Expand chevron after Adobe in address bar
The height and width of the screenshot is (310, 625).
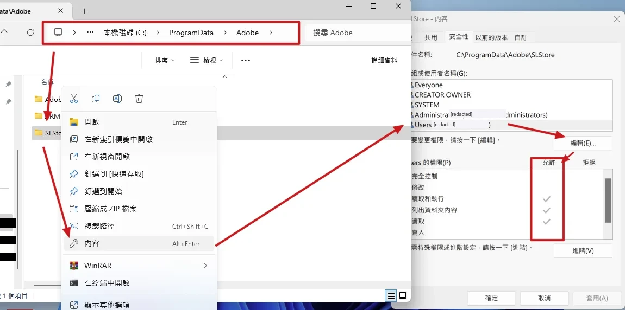[271, 33]
